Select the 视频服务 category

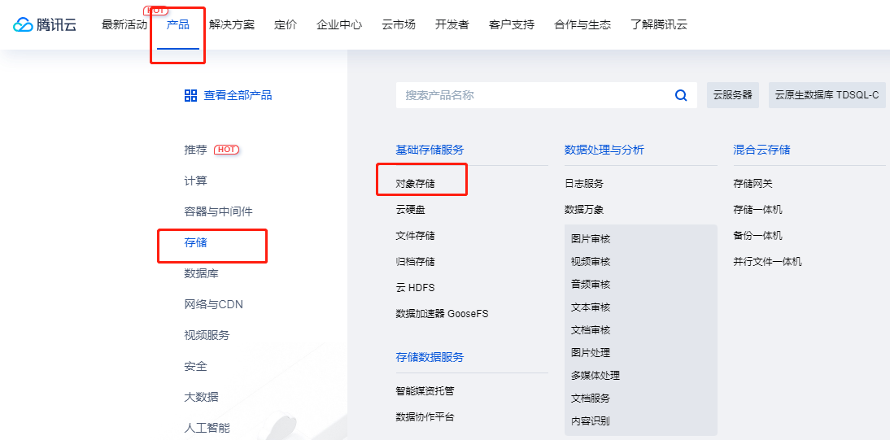pos(207,335)
